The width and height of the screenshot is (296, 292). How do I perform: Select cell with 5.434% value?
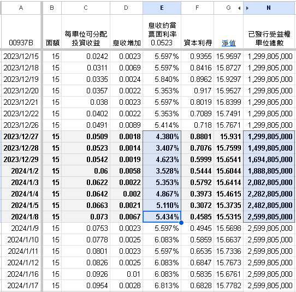point(162,217)
